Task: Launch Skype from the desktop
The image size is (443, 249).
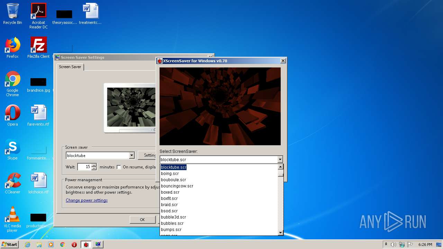Action: (12, 149)
